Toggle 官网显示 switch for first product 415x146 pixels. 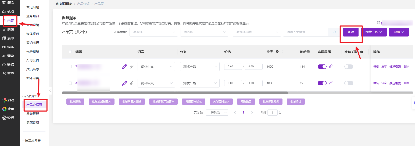coord(322,67)
